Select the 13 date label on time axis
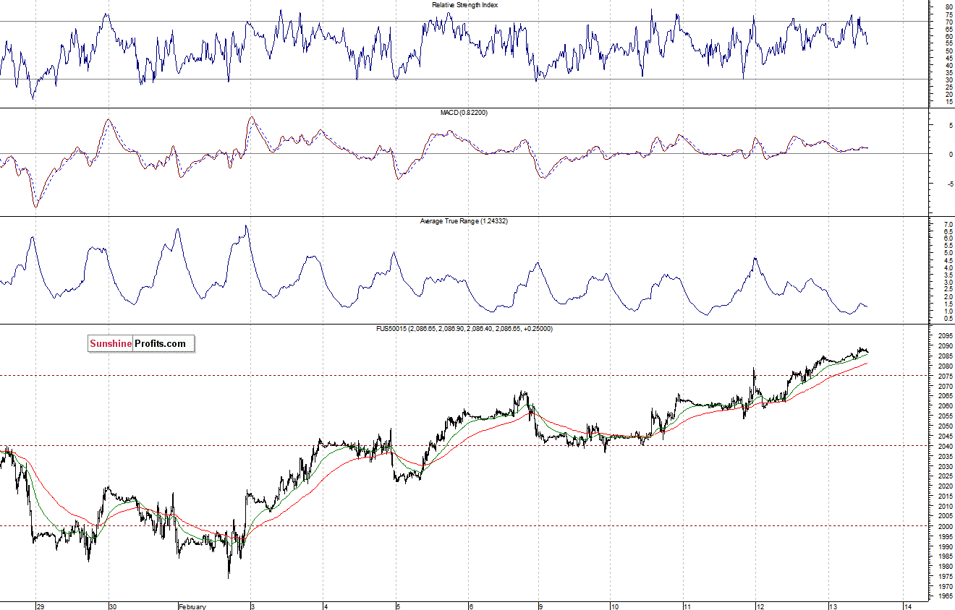This screenshot has width=955, height=610. coord(833,606)
